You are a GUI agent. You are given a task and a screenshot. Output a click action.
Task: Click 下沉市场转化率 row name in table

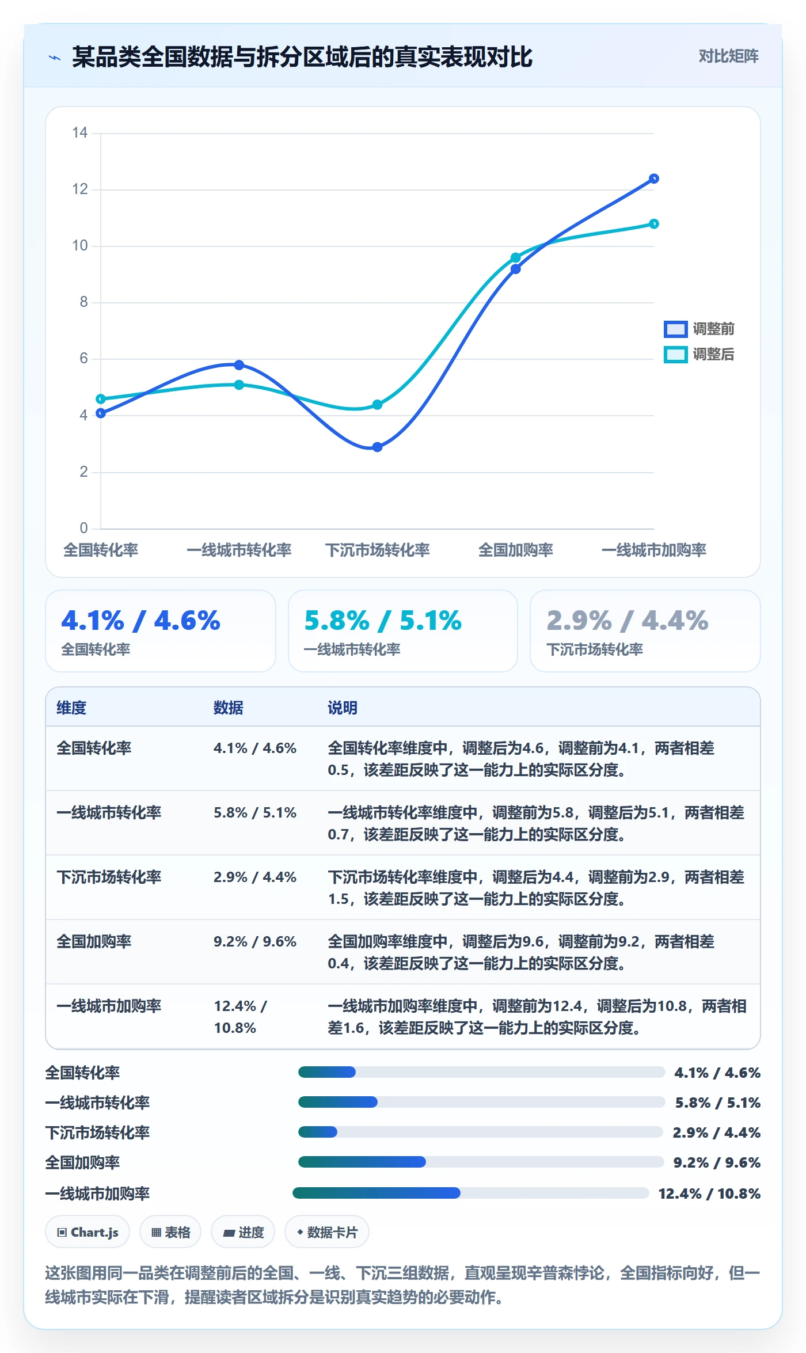(x=109, y=877)
